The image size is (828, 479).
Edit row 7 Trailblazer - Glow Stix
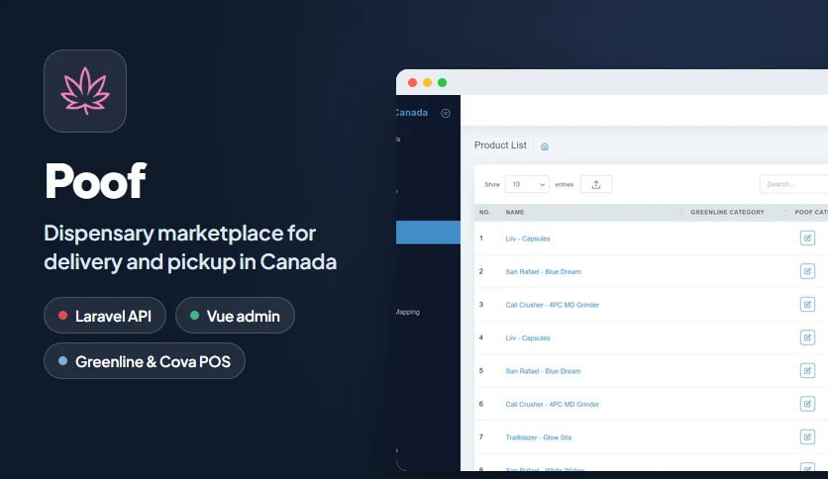pos(807,436)
